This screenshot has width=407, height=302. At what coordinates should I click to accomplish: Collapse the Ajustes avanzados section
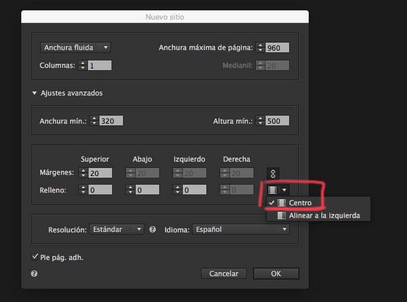pos(34,93)
